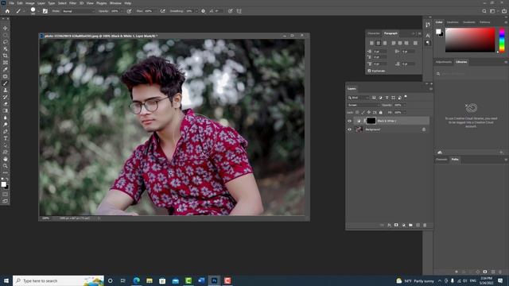The width and height of the screenshot is (509, 286).
Task: Select the Hand tool
Action: click(x=6, y=159)
